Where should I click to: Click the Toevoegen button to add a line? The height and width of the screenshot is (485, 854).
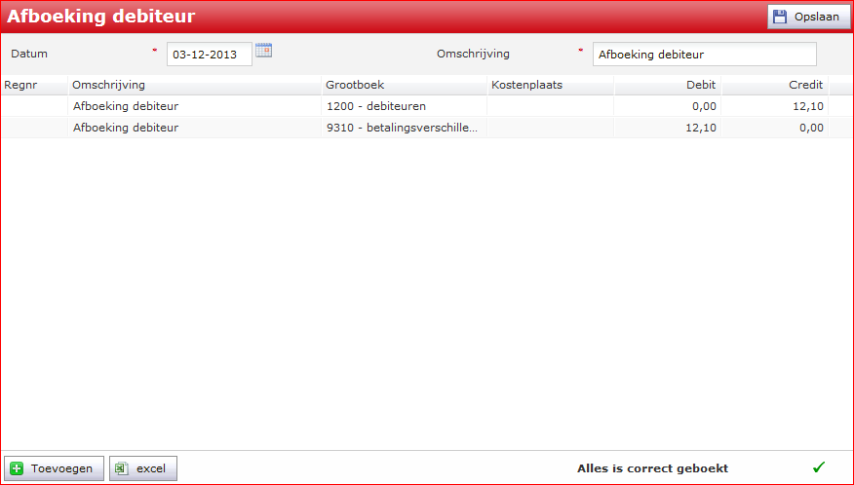[x=54, y=468]
